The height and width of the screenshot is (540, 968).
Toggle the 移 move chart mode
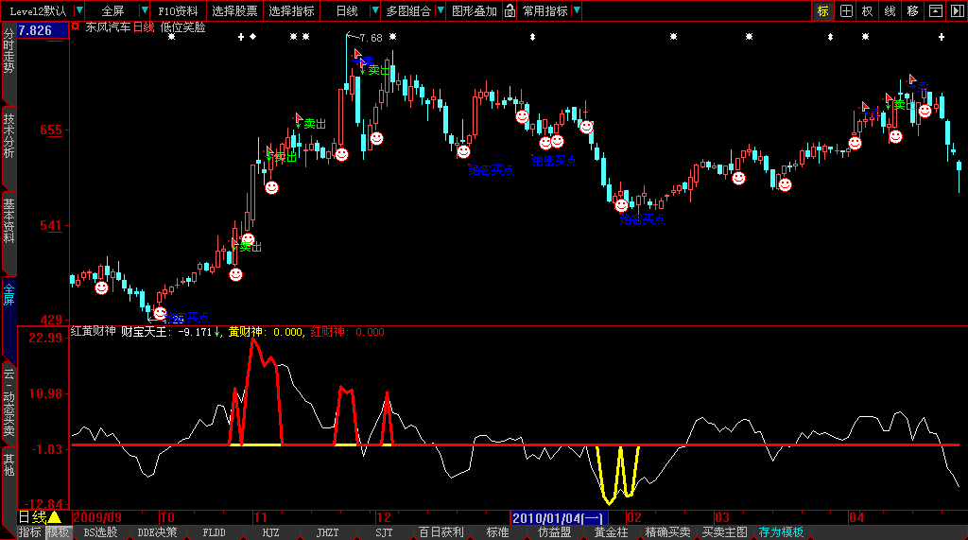(x=912, y=11)
